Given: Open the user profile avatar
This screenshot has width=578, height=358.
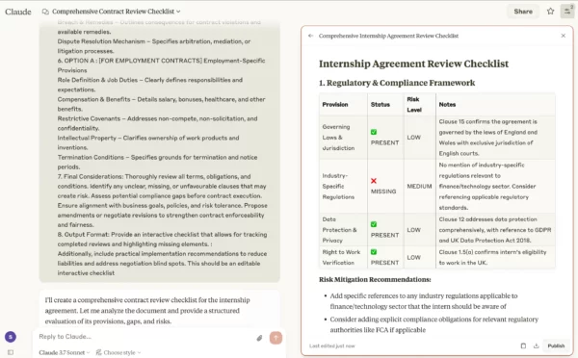Looking at the screenshot, I should pos(11,337).
